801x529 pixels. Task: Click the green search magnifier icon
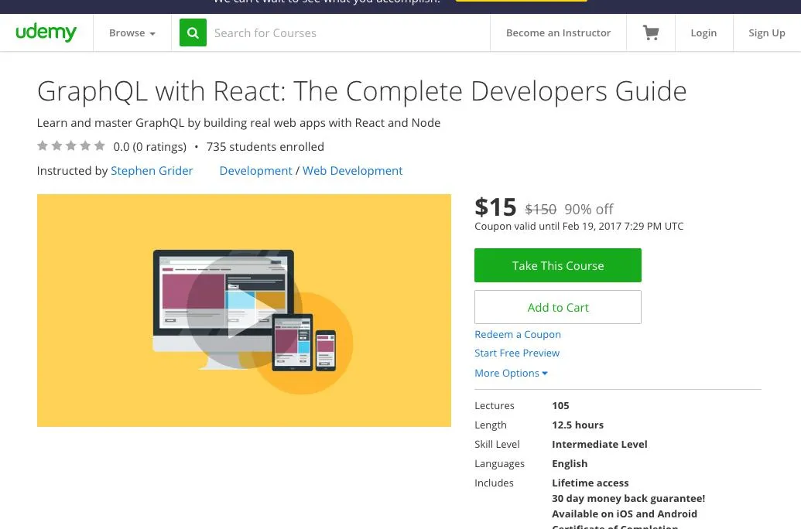point(193,33)
